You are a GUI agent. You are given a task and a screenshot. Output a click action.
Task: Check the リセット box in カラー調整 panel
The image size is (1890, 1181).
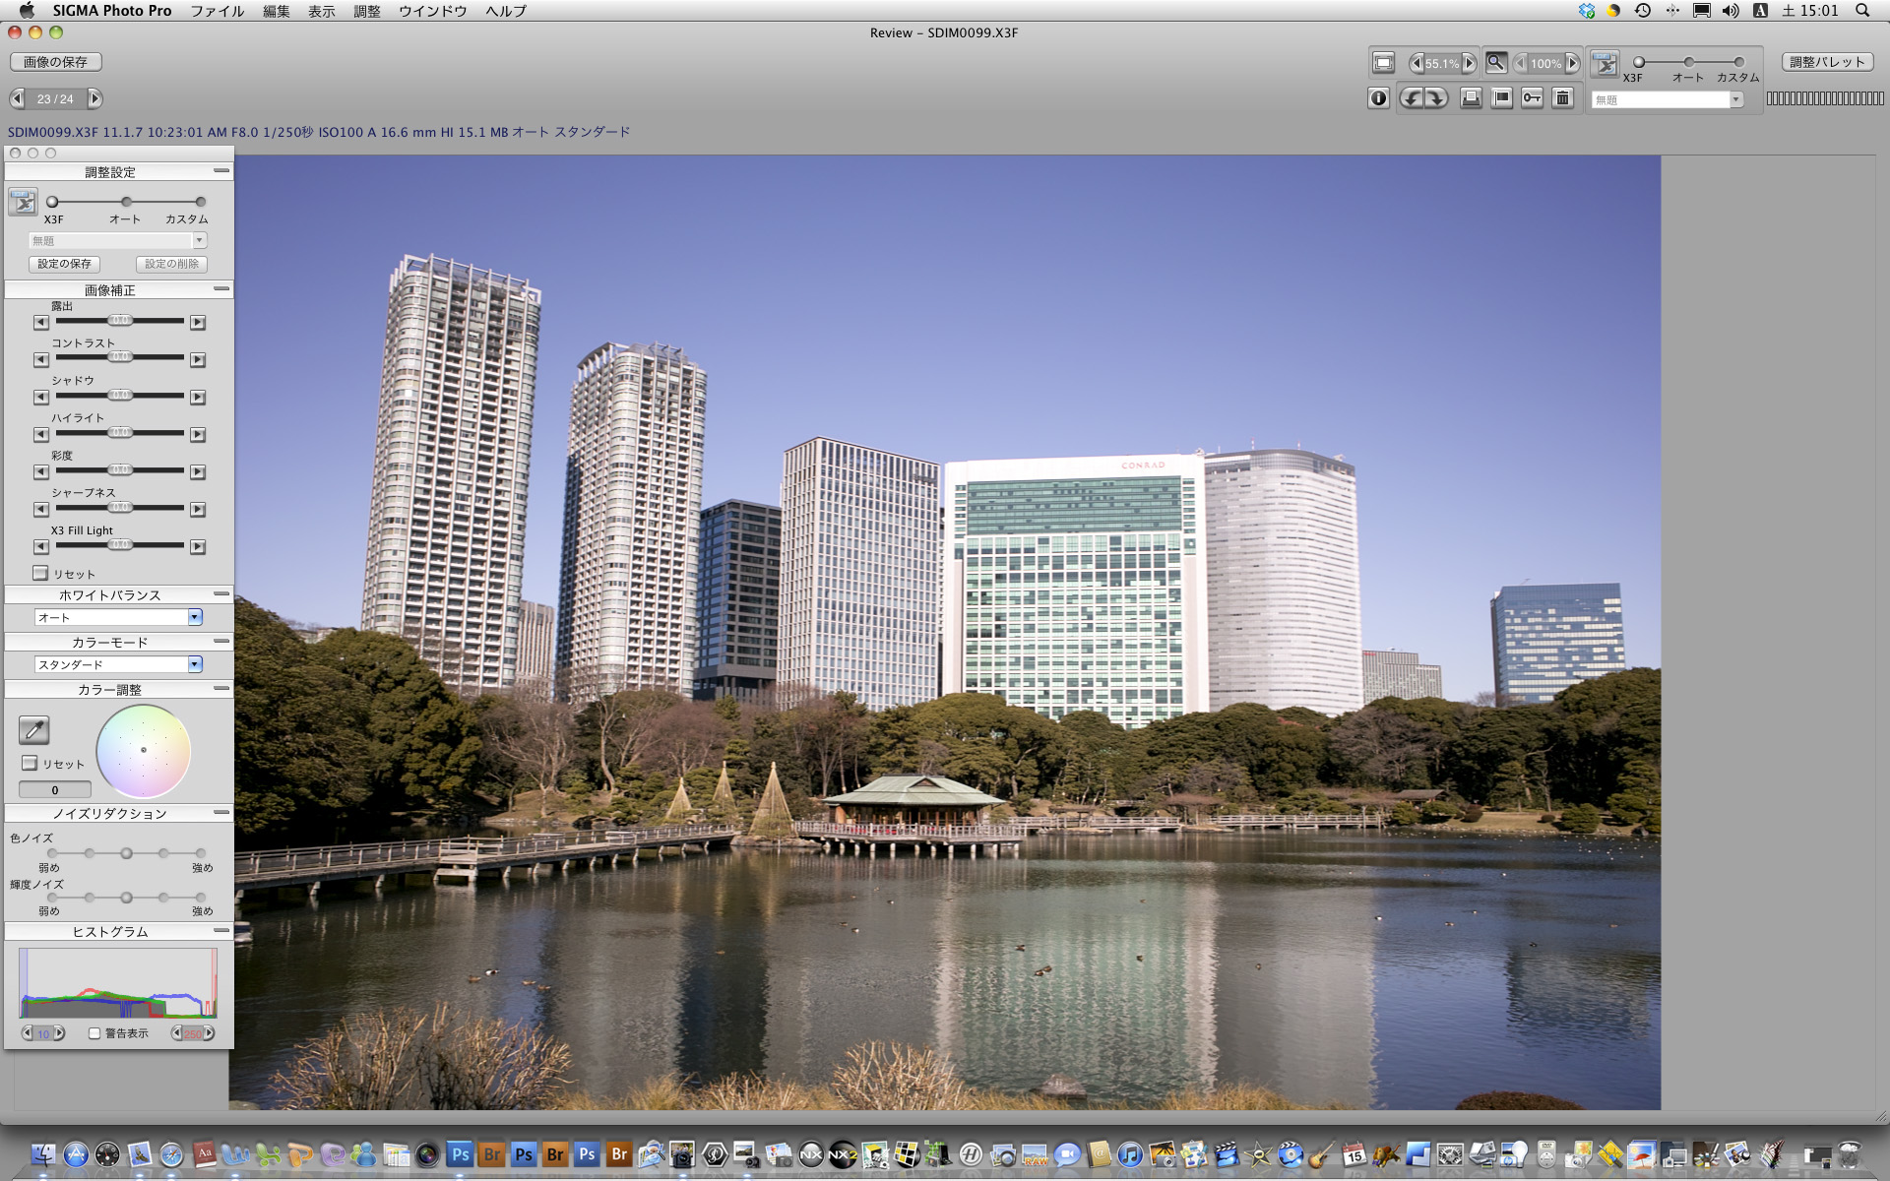[29, 763]
